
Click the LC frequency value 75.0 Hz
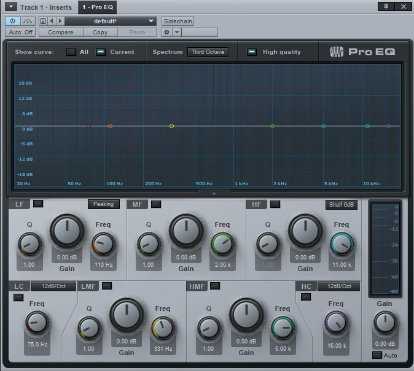tap(37, 345)
